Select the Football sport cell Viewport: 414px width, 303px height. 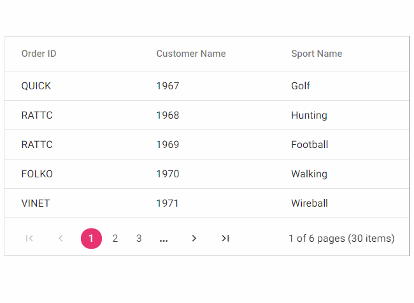pos(310,145)
